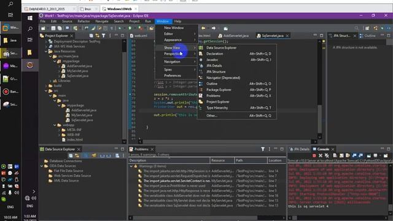This screenshot has width=393, height=221.
Task: Click New Window in Window menu
Action: coord(176,28)
